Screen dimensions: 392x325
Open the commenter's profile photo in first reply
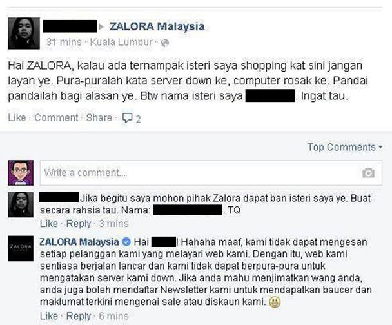click(21, 204)
